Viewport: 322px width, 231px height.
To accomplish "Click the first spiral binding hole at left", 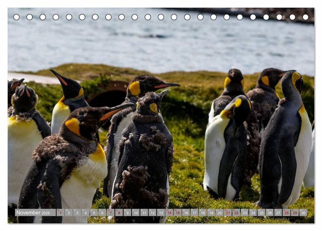I will [16, 17].
